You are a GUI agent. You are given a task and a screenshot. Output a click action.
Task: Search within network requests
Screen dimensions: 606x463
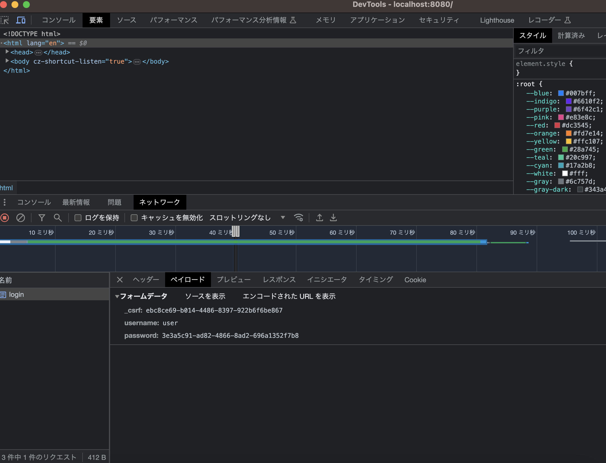pos(58,218)
